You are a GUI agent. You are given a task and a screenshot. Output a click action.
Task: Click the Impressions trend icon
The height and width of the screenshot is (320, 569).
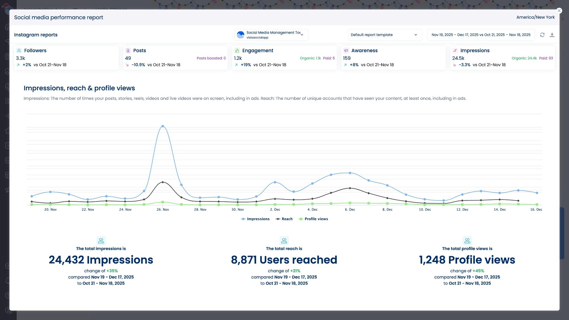point(455,50)
